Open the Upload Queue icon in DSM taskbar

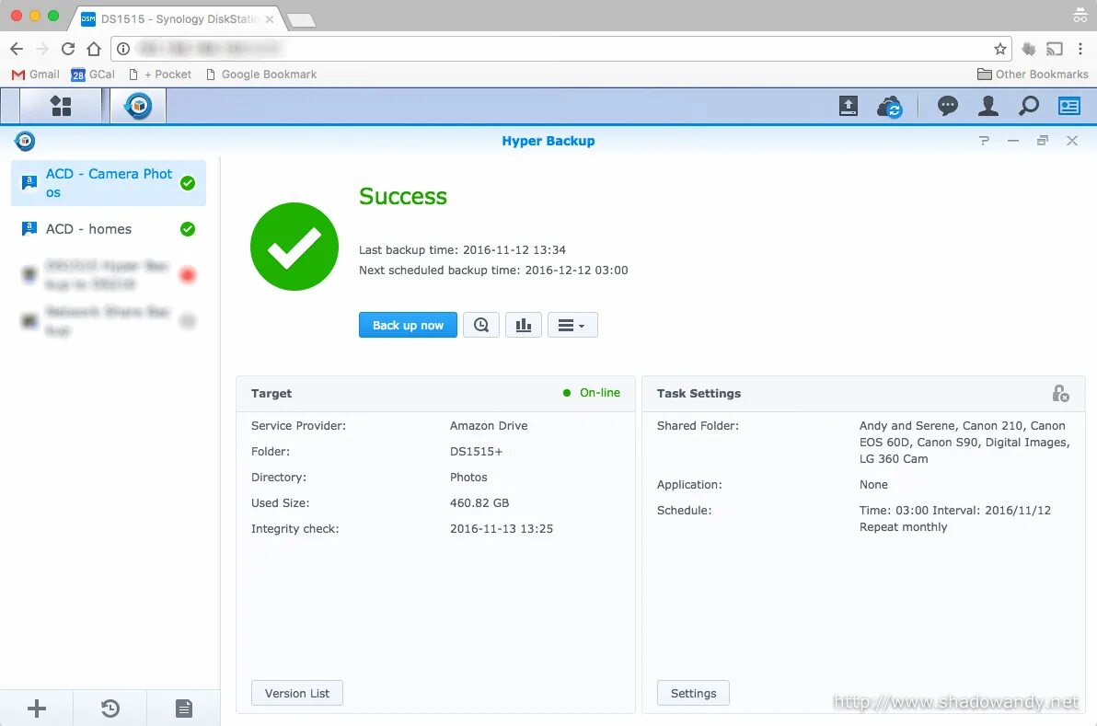click(x=848, y=107)
